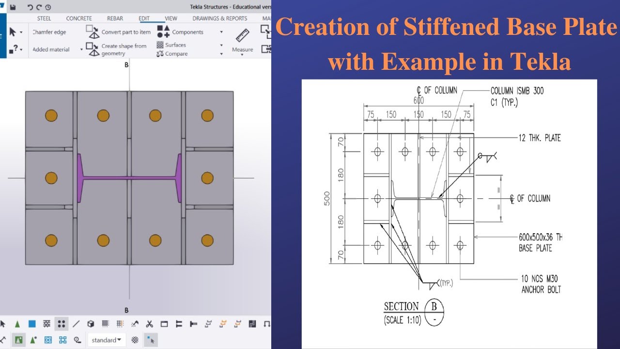
Task: Toggle the select all arrow switch
Action: click(x=3, y=324)
